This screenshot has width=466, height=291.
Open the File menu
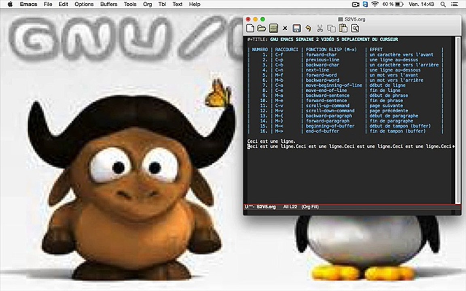coord(48,4)
